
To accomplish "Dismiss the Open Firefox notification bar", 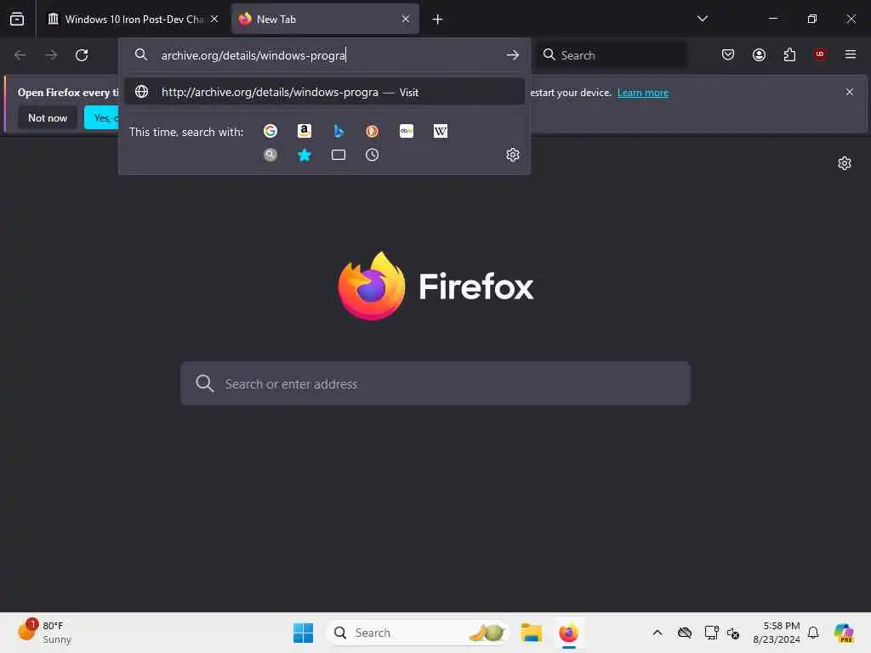I will pos(850,92).
